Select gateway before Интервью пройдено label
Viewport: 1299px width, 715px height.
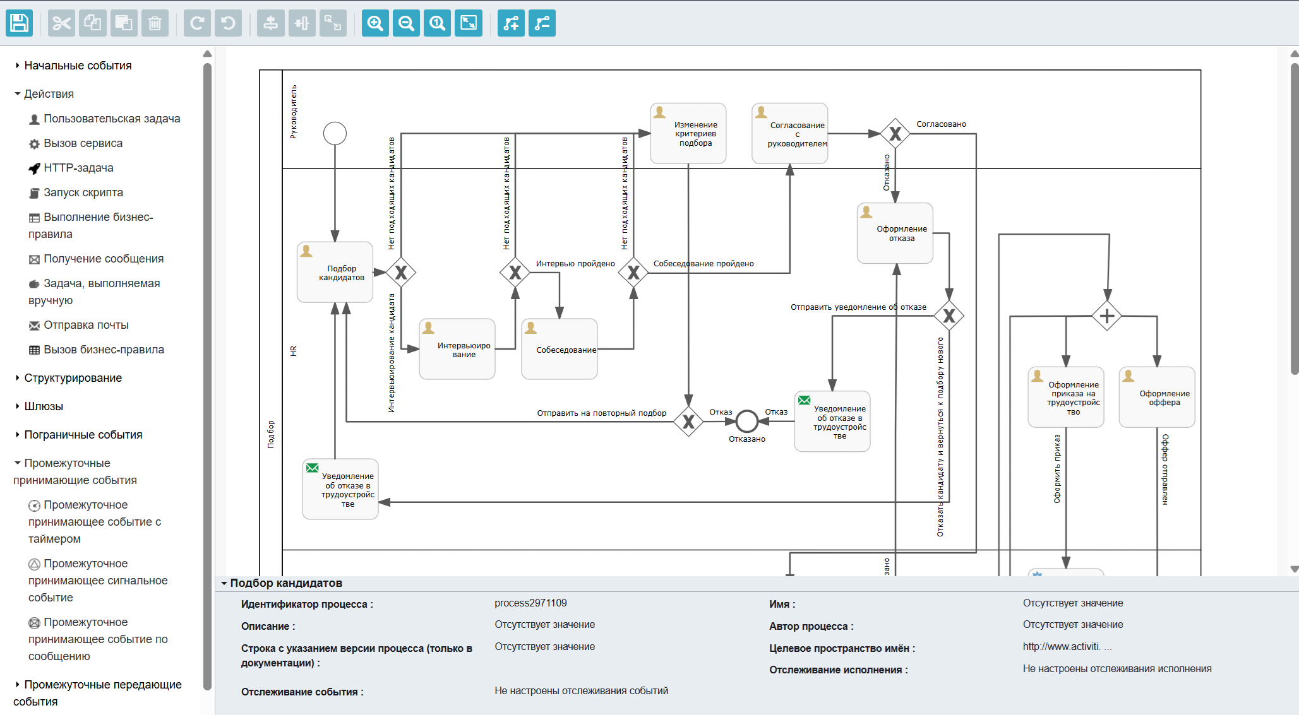(x=515, y=272)
